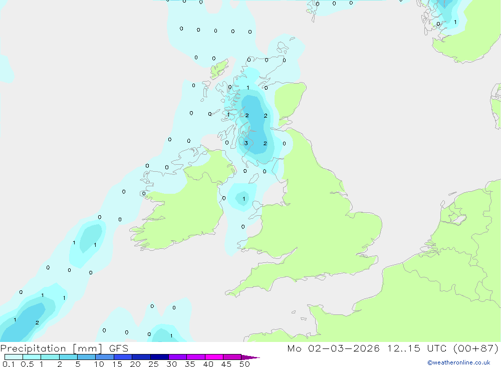Image resolution: width=501 pixels, height=367 pixels.
Task: Click the '0.1' legend scale label
Action: click(9, 364)
